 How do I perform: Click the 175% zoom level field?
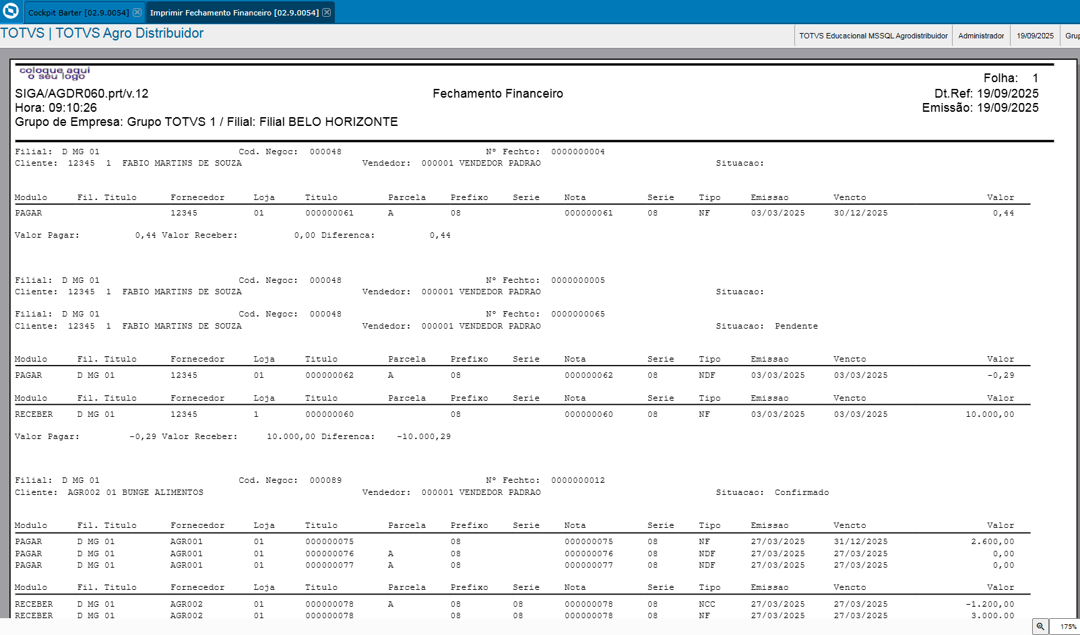tap(1067, 626)
